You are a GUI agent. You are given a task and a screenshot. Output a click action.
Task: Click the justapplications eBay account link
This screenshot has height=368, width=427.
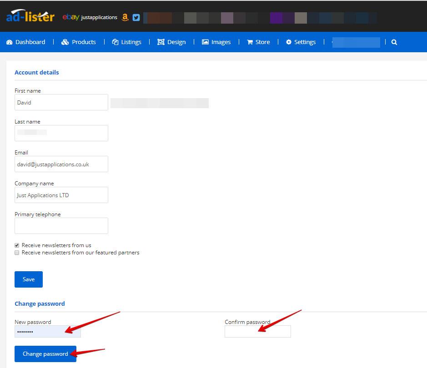click(x=99, y=17)
